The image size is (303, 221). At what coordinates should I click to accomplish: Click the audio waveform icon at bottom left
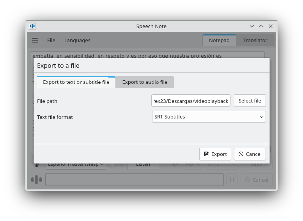click(x=36, y=180)
